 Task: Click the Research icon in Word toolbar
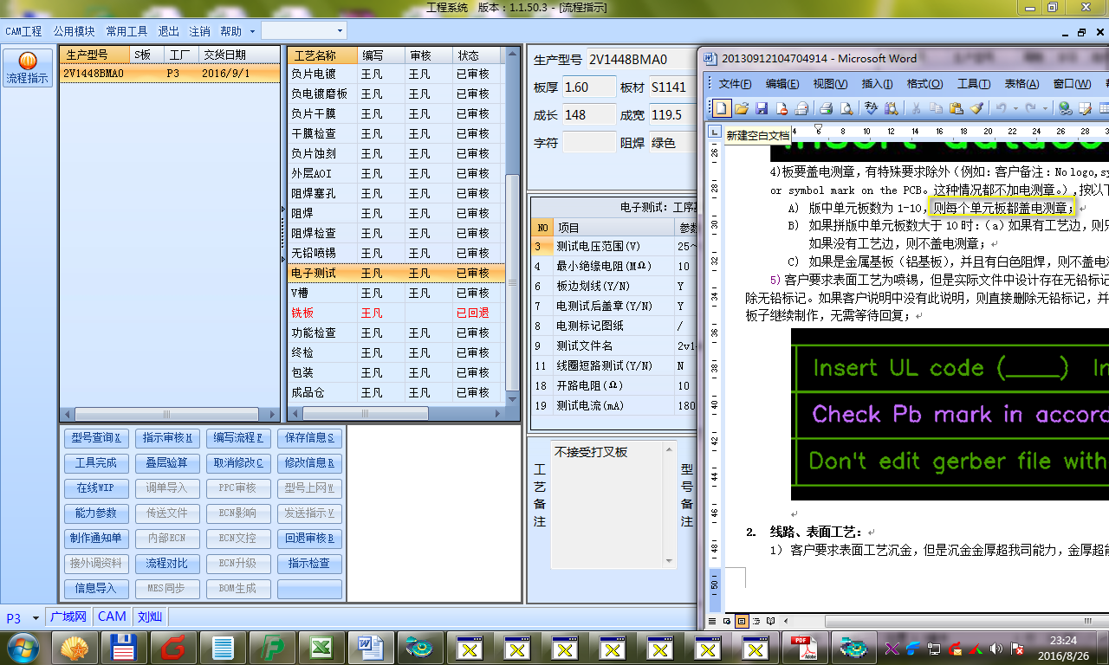pyautogui.click(x=891, y=108)
